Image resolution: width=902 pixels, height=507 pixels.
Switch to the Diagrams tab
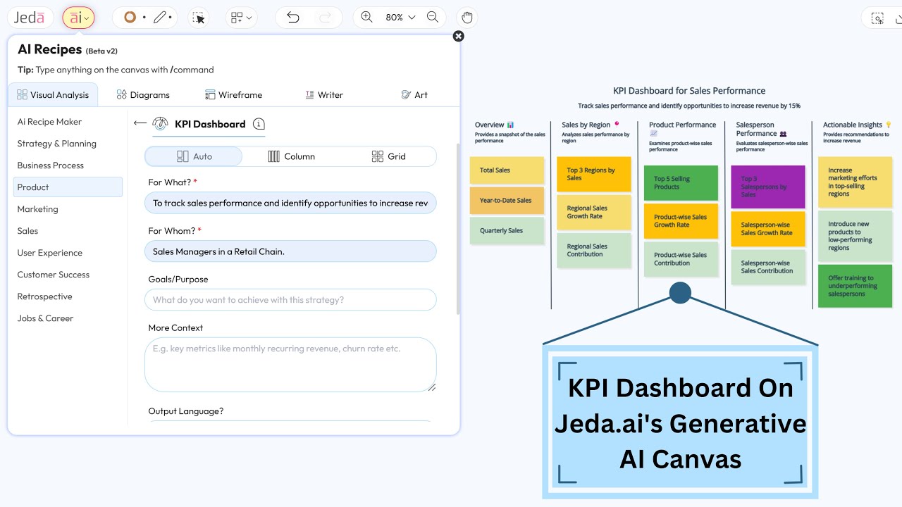(x=143, y=95)
